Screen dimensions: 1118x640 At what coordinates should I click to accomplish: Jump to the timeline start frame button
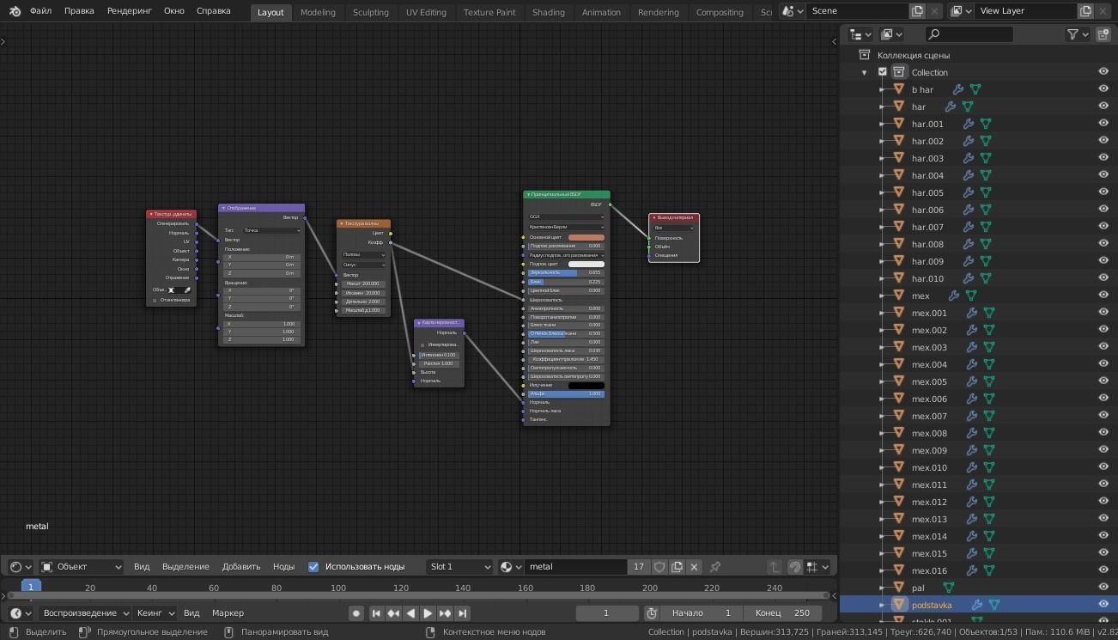pos(375,613)
